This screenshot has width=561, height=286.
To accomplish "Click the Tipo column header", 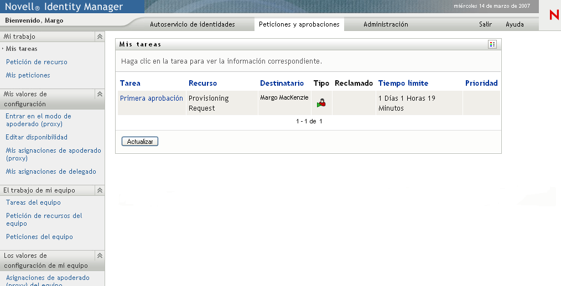I will pyautogui.click(x=321, y=83).
